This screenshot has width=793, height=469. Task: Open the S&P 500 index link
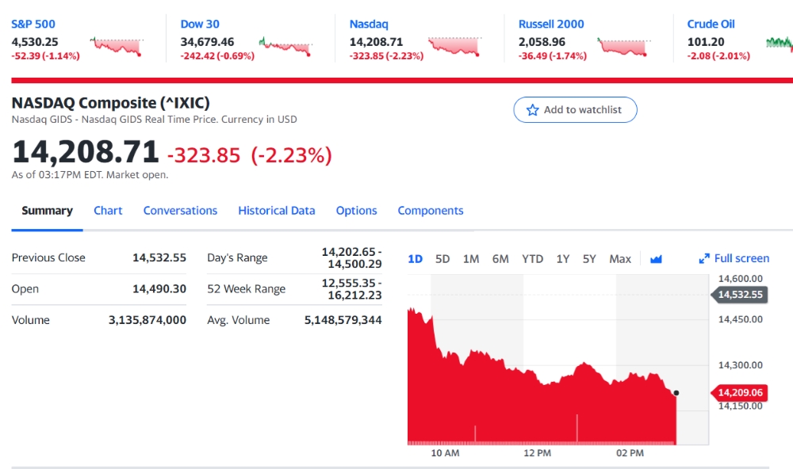click(33, 25)
